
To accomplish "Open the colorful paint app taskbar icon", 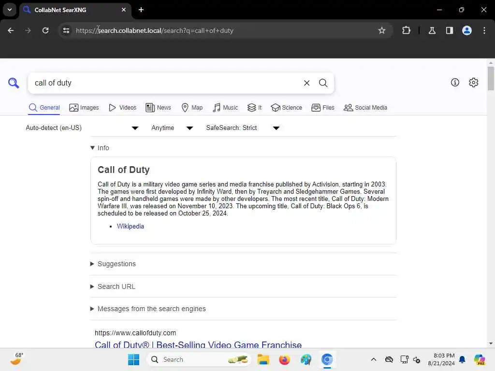I will coord(306,359).
